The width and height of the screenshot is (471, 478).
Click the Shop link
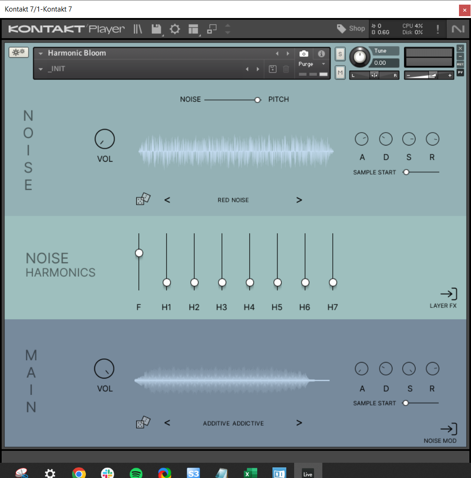pyautogui.click(x=356, y=28)
